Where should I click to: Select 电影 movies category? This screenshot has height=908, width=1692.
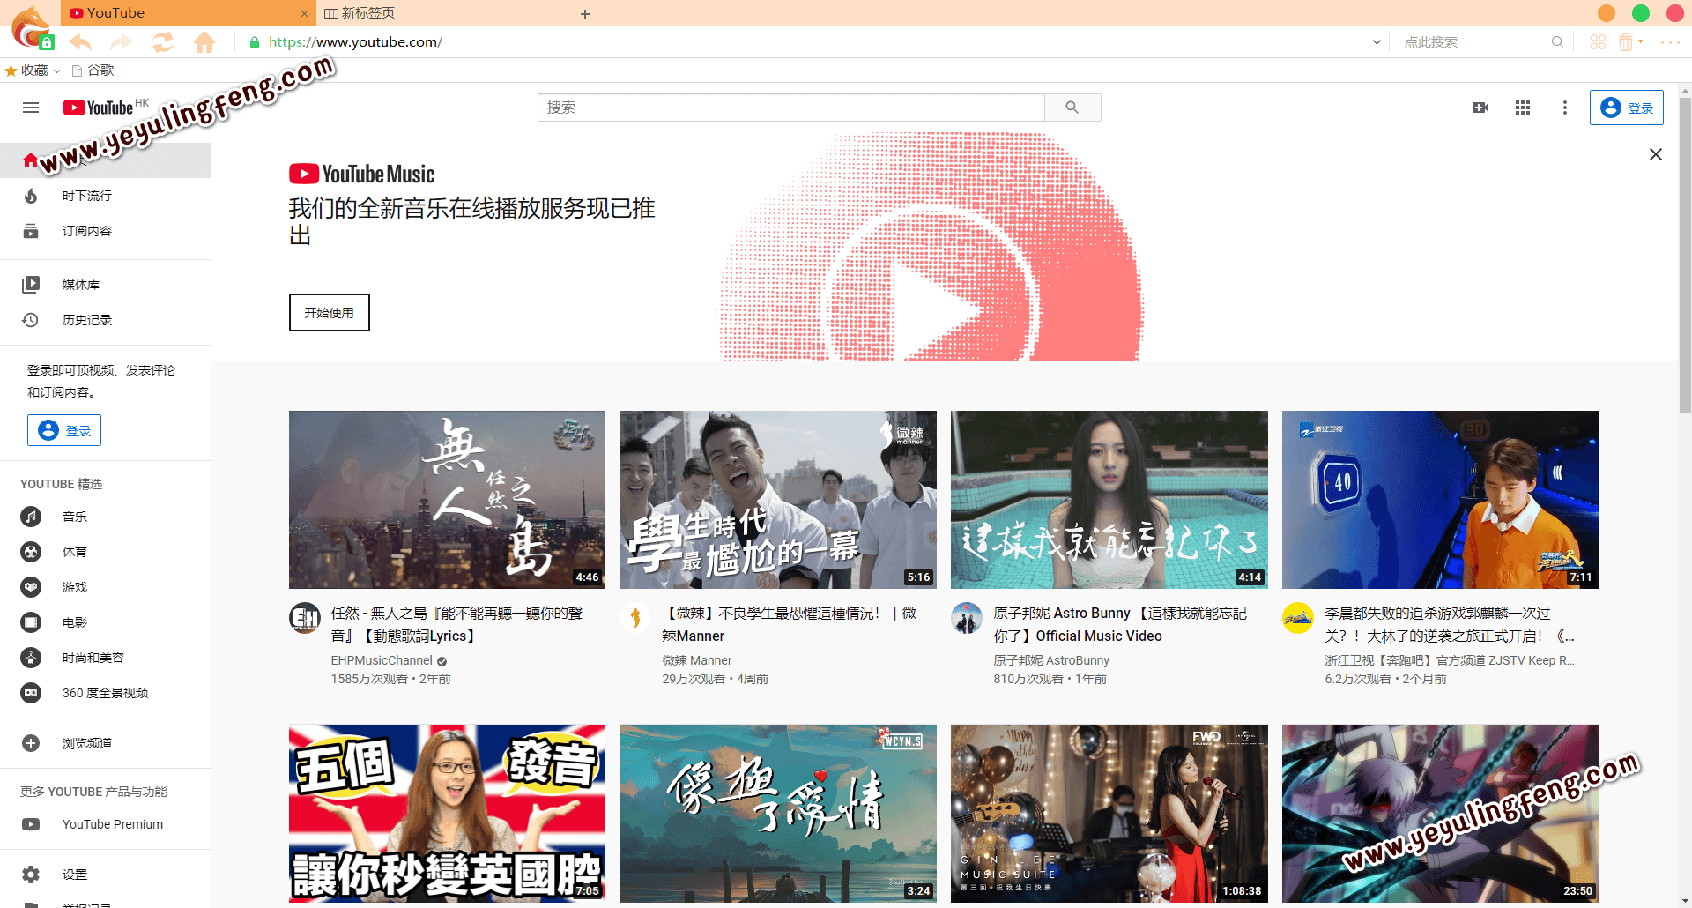(x=105, y=622)
